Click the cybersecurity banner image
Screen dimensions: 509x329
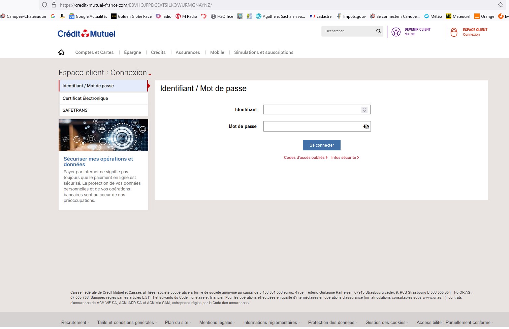(103, 135)
